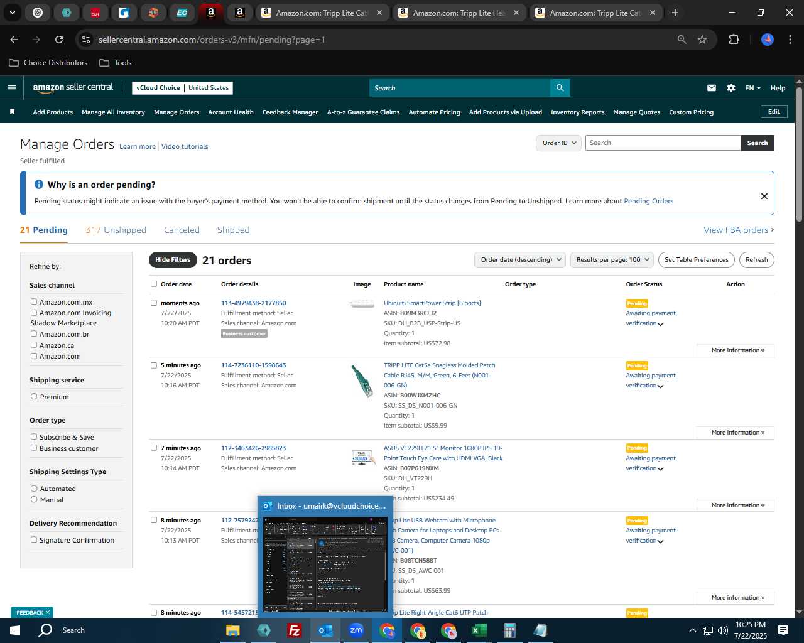Open the Windows notification center icon

click(x=783, y=630)
